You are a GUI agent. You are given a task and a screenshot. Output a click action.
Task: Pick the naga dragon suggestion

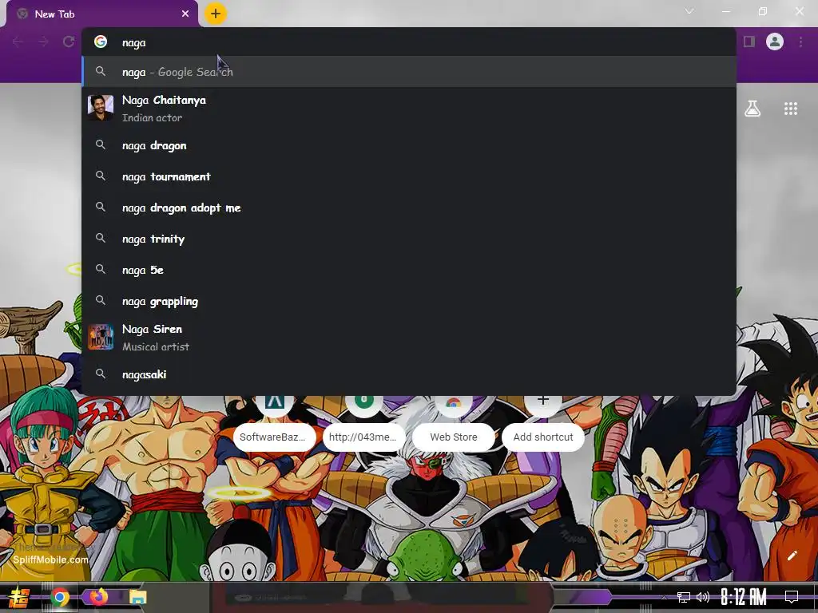tap(409, 145)
